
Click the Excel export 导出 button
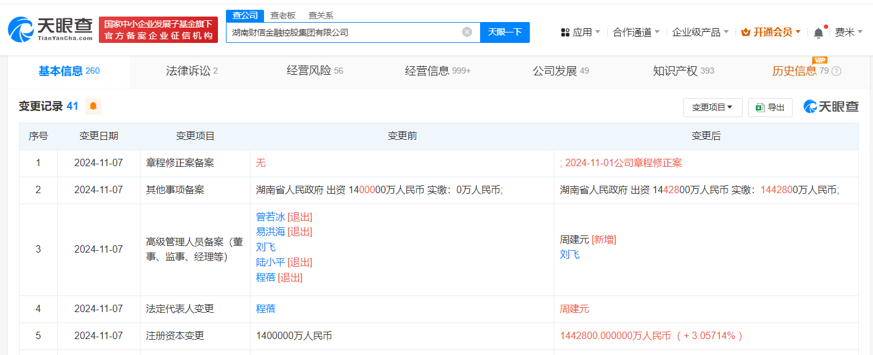click(x=770, y=107)
